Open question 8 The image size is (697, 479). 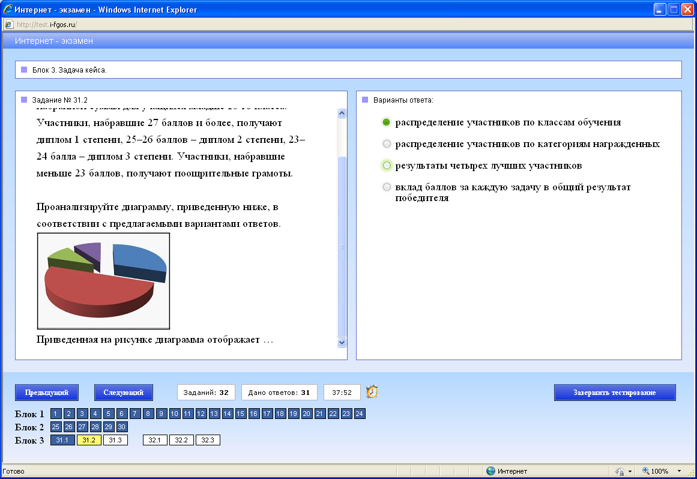[148, 414]
